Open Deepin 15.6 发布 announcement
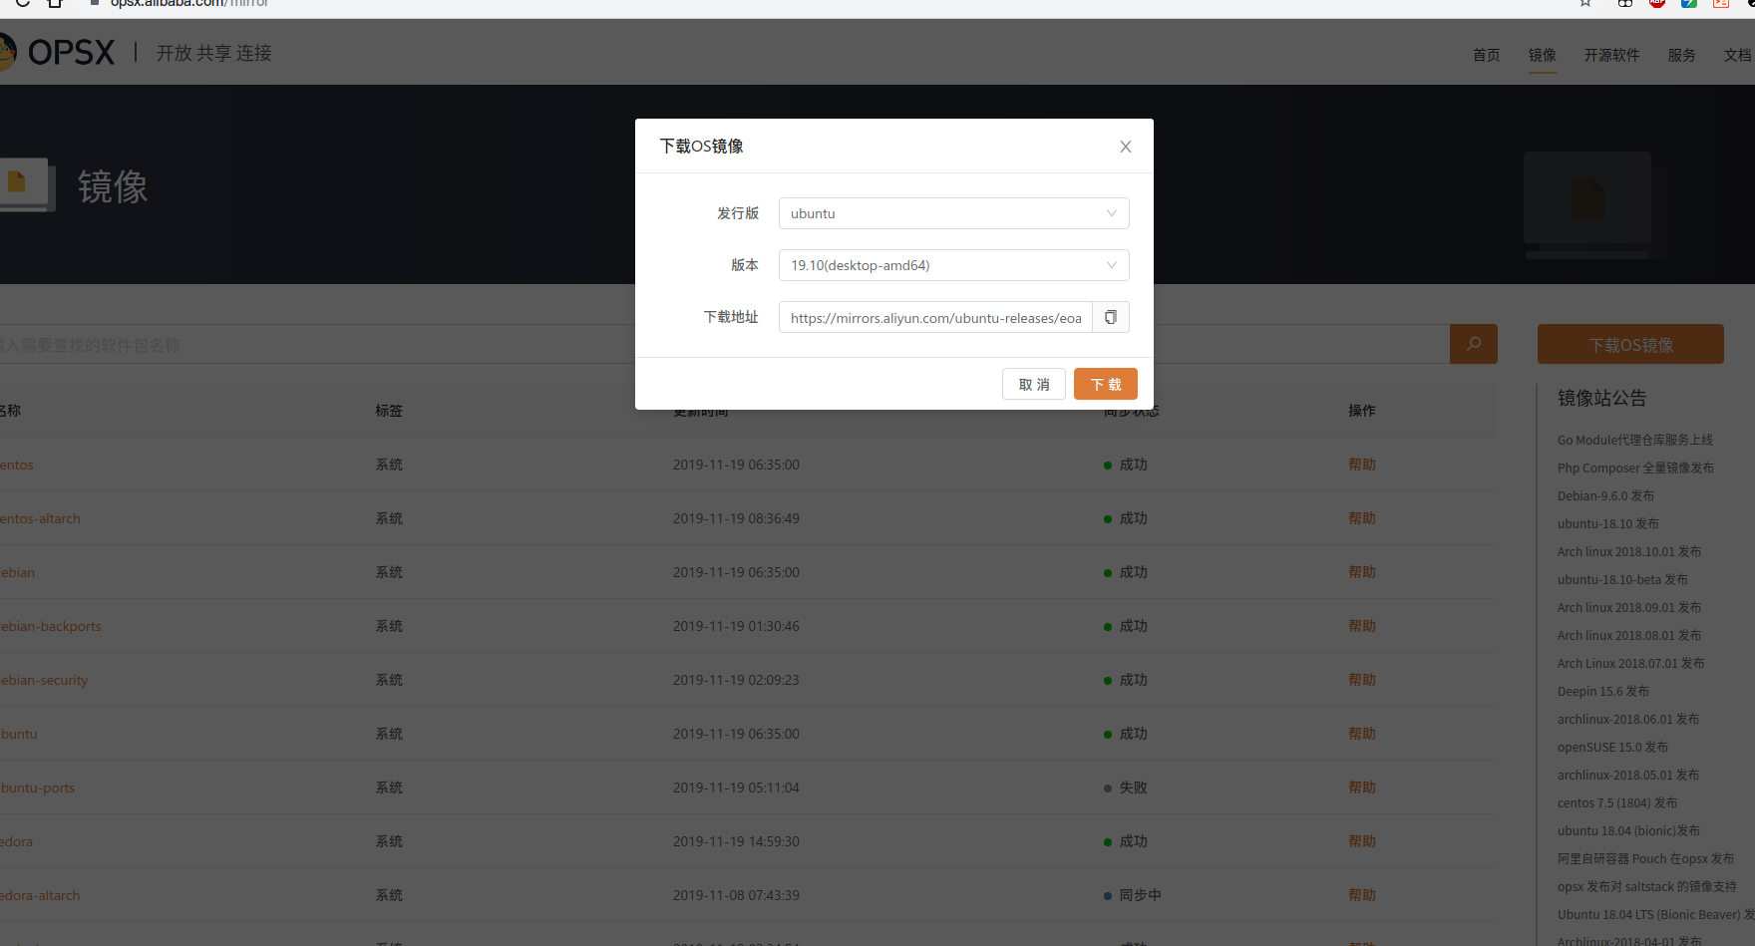The width and height of the screenshot is (1755, 946). point(1603,691)
